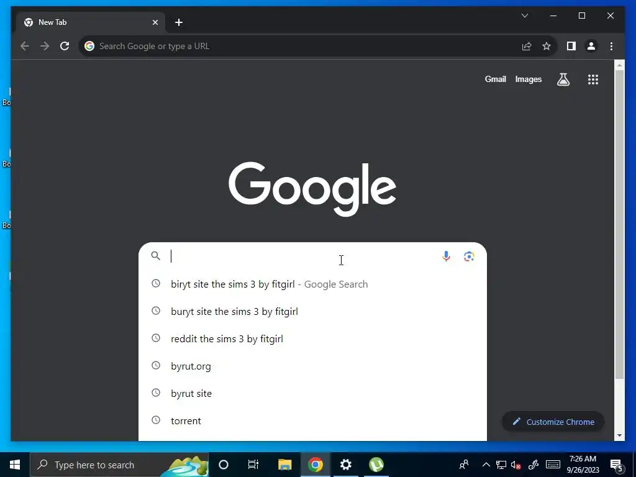Open uTorrent from the taskbar
Screen dimensions: 636x477
[376, 465]
